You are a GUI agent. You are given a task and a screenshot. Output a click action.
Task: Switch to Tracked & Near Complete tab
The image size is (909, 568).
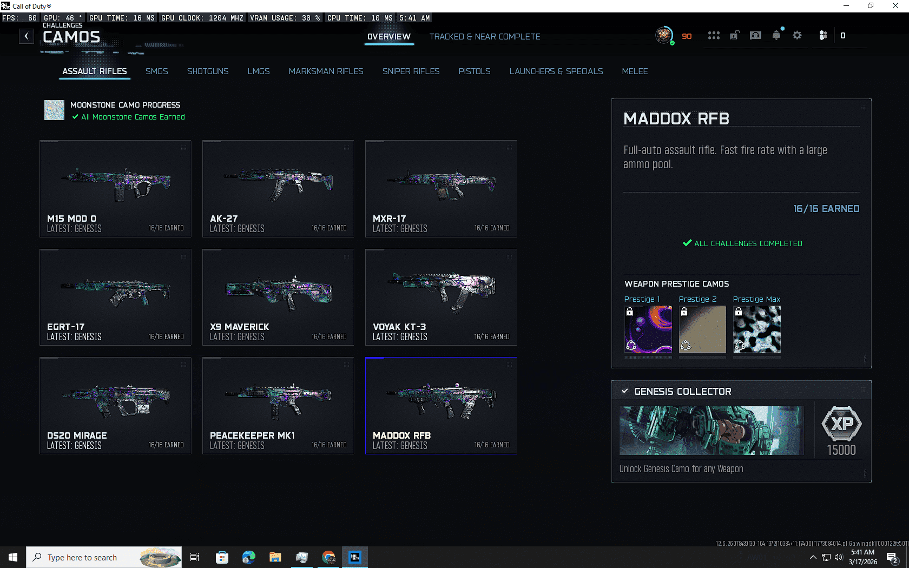pos(484,37)
